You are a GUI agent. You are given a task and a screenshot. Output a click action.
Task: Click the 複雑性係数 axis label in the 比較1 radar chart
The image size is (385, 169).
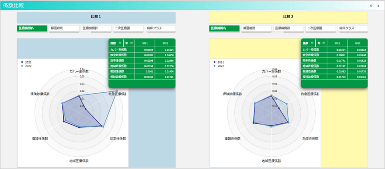click(40, 138)
